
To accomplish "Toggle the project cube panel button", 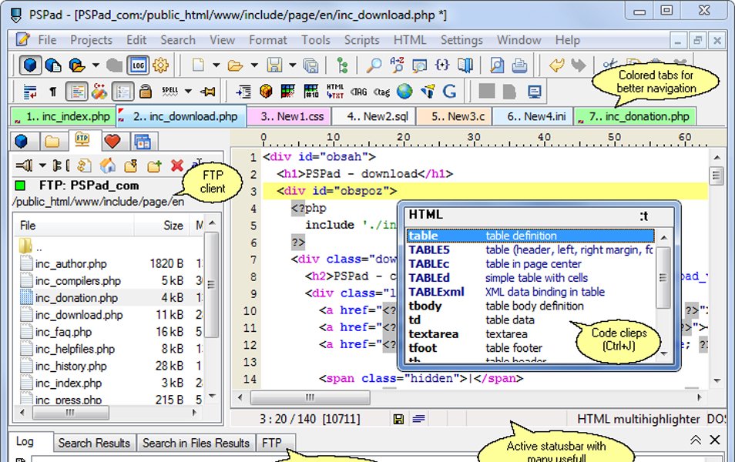I will coord(29,65).
